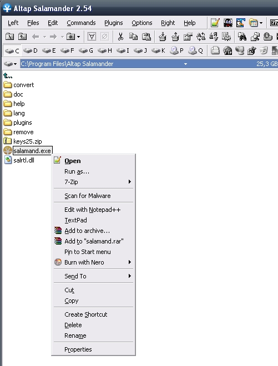Choose Open in the context menu
Image resolution: width=278 pixels, height=366 pixels.
coord(93,161)
